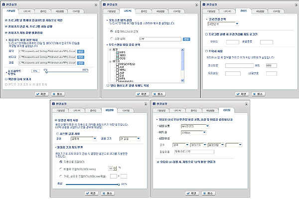
Task: Open the CD ripping 파일포맷 dropdown
Action: coord(195,126)
